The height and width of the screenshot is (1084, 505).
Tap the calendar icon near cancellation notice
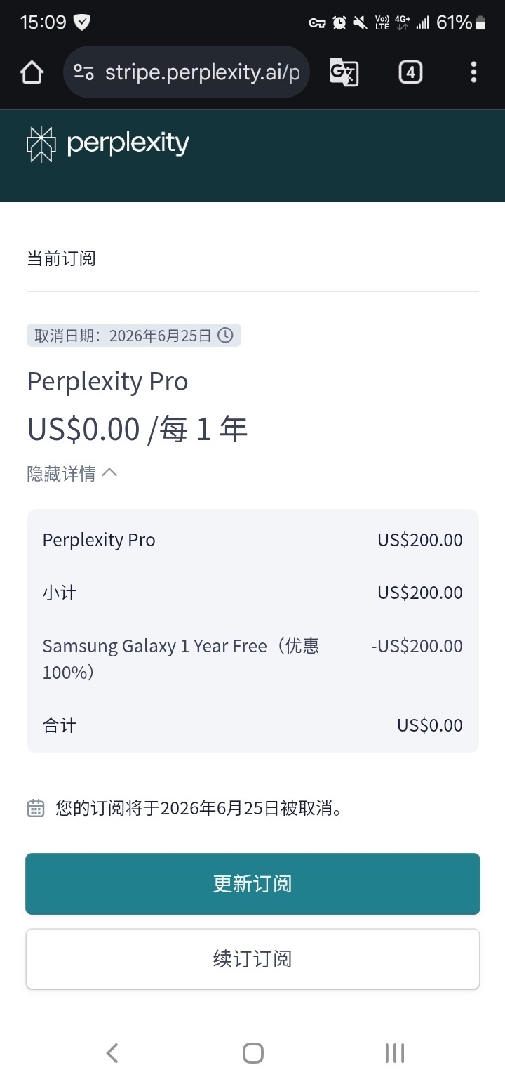click(x=36, y=808)
